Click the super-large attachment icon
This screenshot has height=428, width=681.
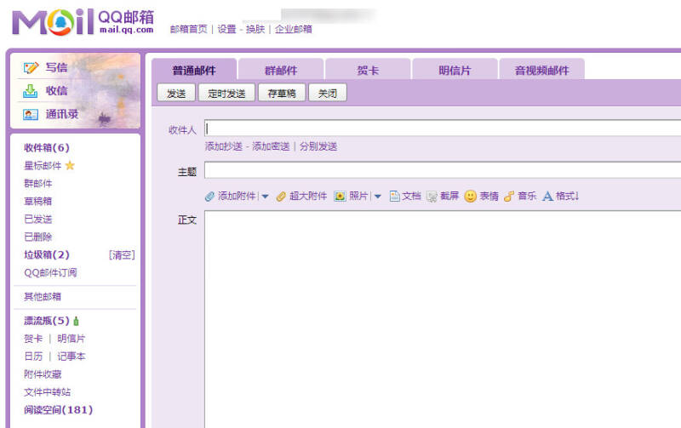pos(281,197)
